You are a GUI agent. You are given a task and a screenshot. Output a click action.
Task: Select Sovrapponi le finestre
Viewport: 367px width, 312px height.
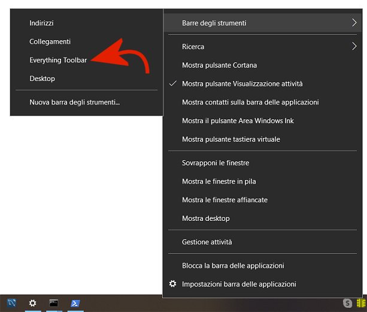click(262, 163)
